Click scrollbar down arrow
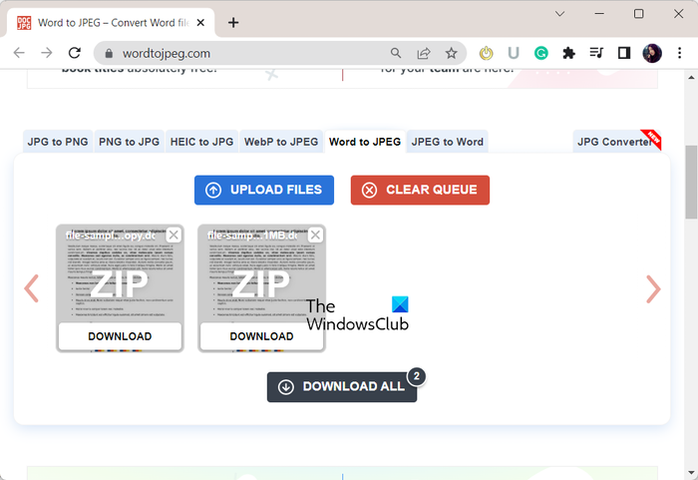The image size is (698, 480). click(x=691, y=472)
